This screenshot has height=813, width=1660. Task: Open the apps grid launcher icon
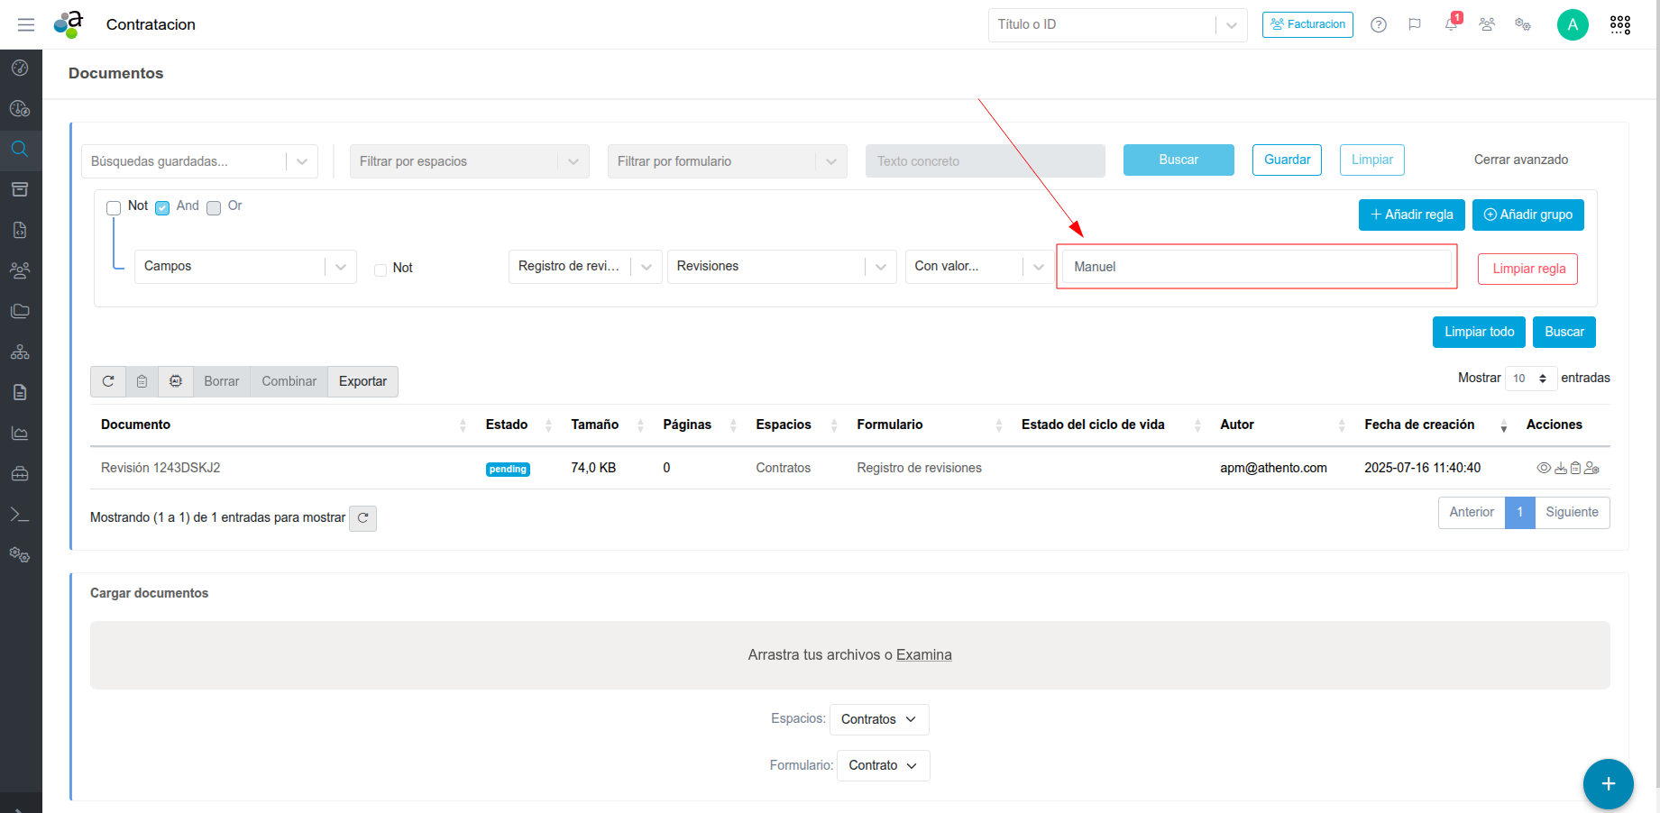(1619, 24)
